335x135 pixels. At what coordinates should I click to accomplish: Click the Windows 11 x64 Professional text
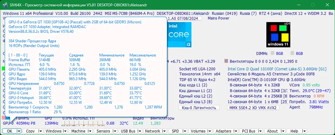coord(28,14)
